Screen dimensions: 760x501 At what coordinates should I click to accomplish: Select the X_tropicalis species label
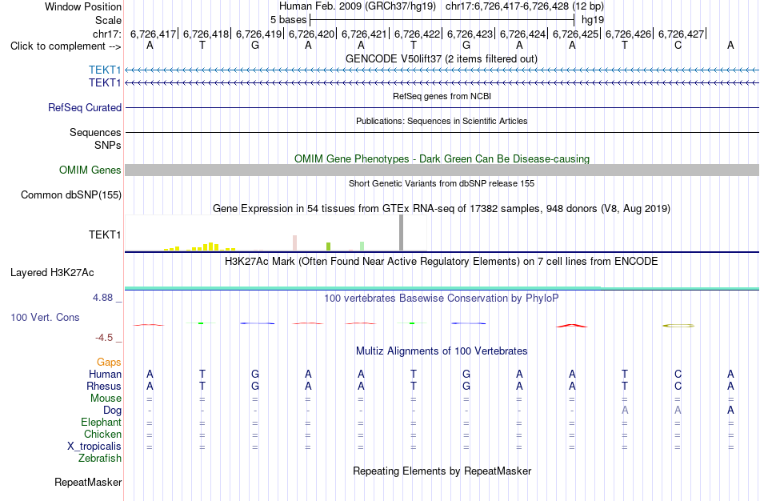click(94, 447)
